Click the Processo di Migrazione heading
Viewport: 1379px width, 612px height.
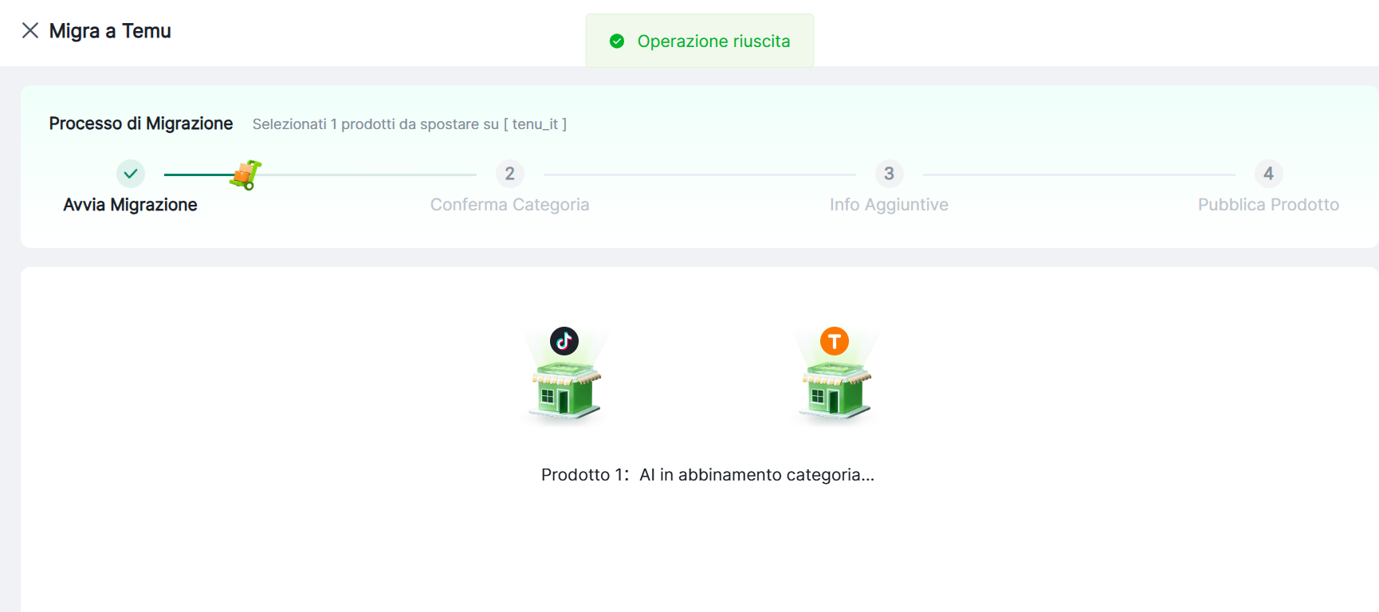(141, 124)
